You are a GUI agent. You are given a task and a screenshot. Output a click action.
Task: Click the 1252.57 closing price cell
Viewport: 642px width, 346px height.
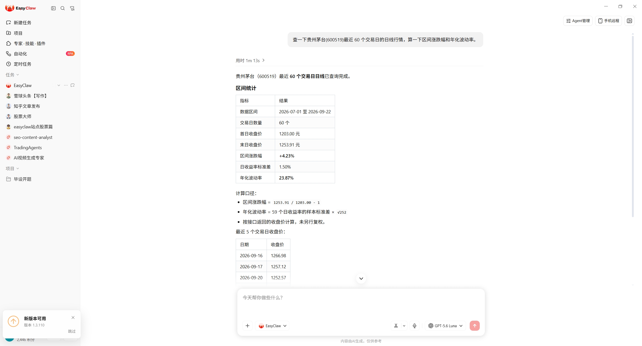click(x=278, y=278)
